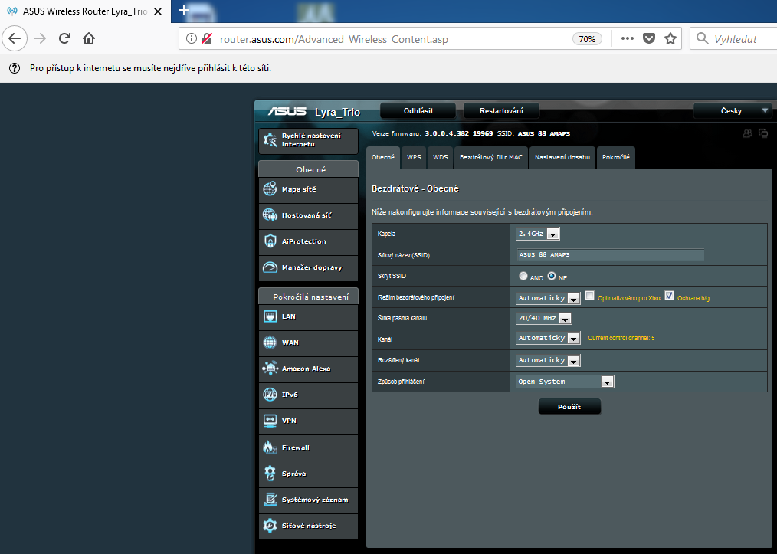Switch to the WDS tab

(x=440, y=157)
